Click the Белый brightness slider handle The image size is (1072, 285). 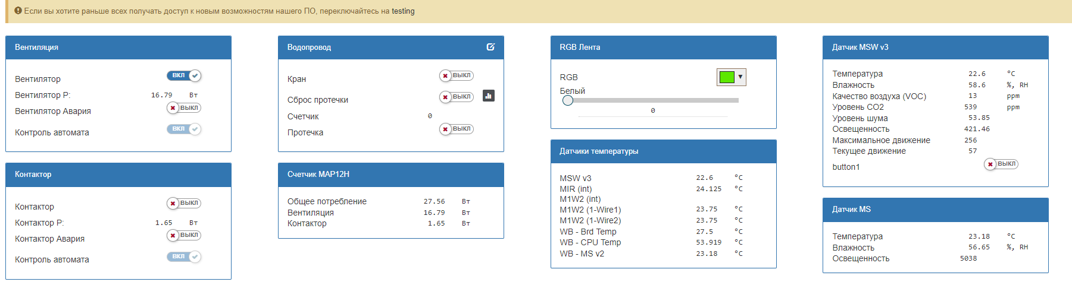(568, 100)
